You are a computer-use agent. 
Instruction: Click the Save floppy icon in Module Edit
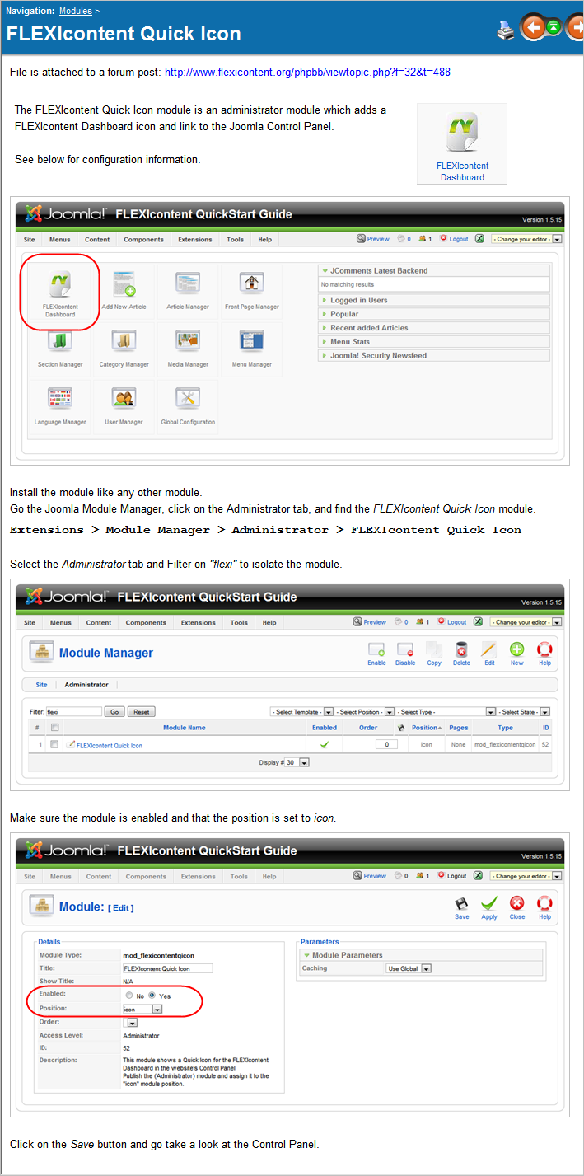(x=462, y=908)
